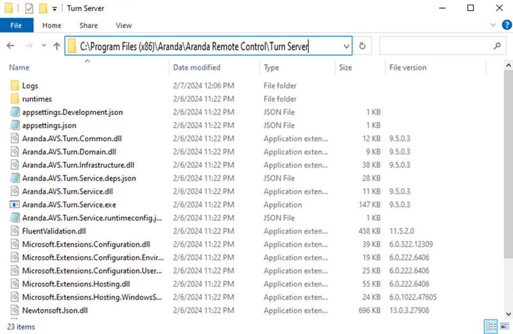Select FluentValidation.dll file icon

[x=15, y=231]
